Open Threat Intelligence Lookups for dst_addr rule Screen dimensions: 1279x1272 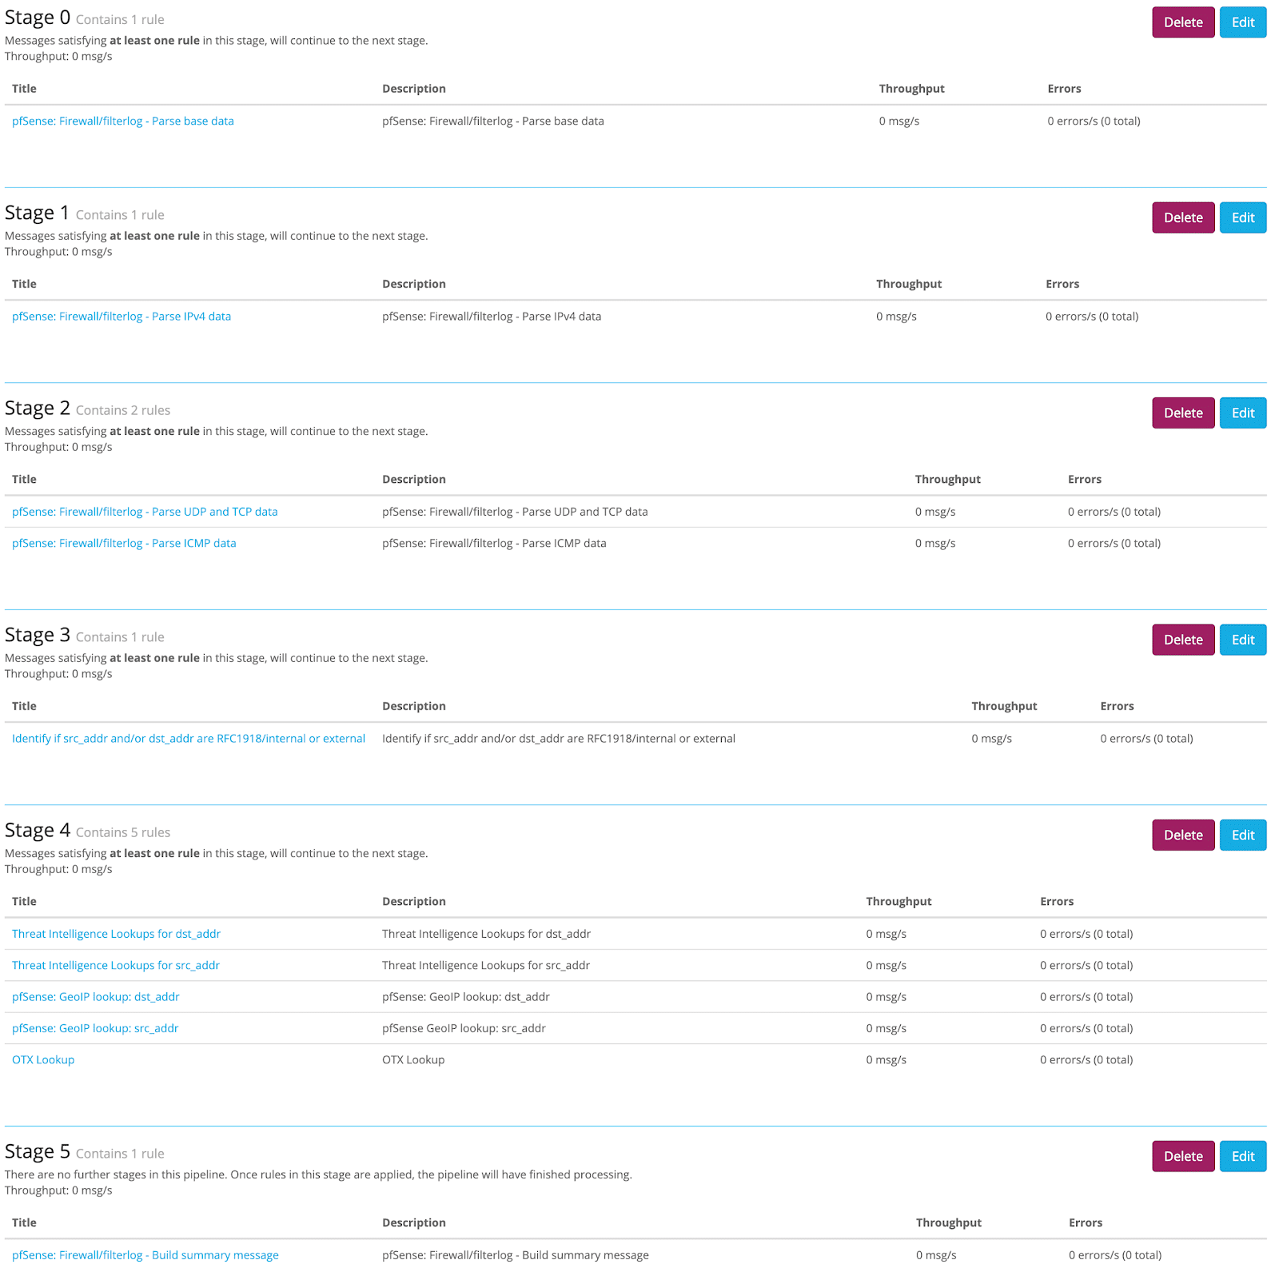pyautogui.click(x=116, y=933)
